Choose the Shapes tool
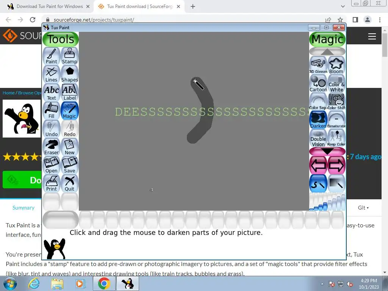This screenshot has height=291, width=388. point(70,74)
